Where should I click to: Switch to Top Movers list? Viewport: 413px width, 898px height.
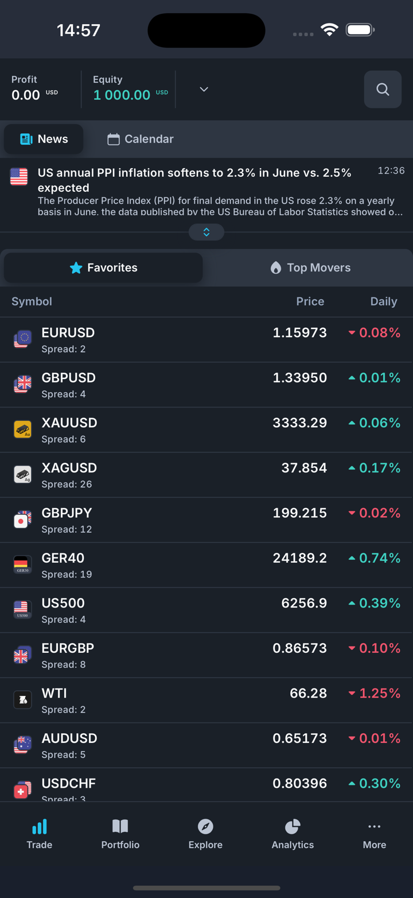(x=310, y=268)
